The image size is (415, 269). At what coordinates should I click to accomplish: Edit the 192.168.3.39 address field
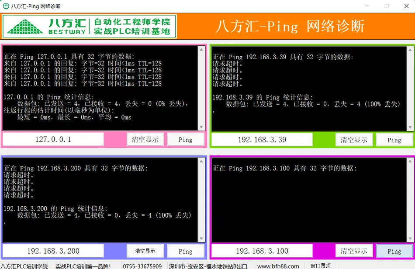262,140
